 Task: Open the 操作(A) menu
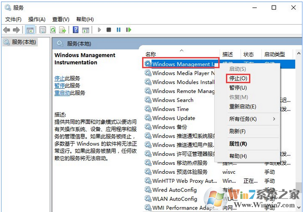[x=37, y=19]
